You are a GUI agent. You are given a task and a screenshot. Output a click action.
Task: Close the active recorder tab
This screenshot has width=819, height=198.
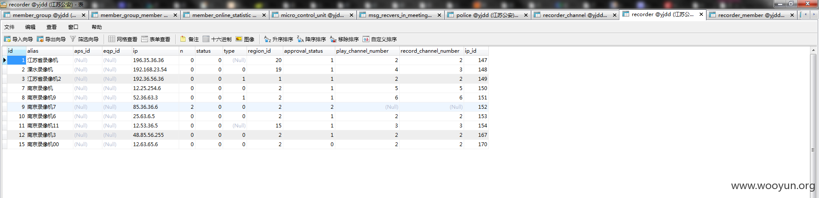point(701,14)
